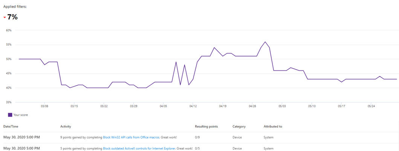Click the 7% score change value
Image resolution: width=399 pixels, height=151 pixels.
click(x=12, y=17)
